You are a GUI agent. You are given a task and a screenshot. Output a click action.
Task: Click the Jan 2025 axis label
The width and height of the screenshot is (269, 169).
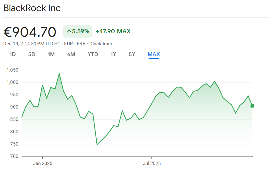[x=43, y=163]
